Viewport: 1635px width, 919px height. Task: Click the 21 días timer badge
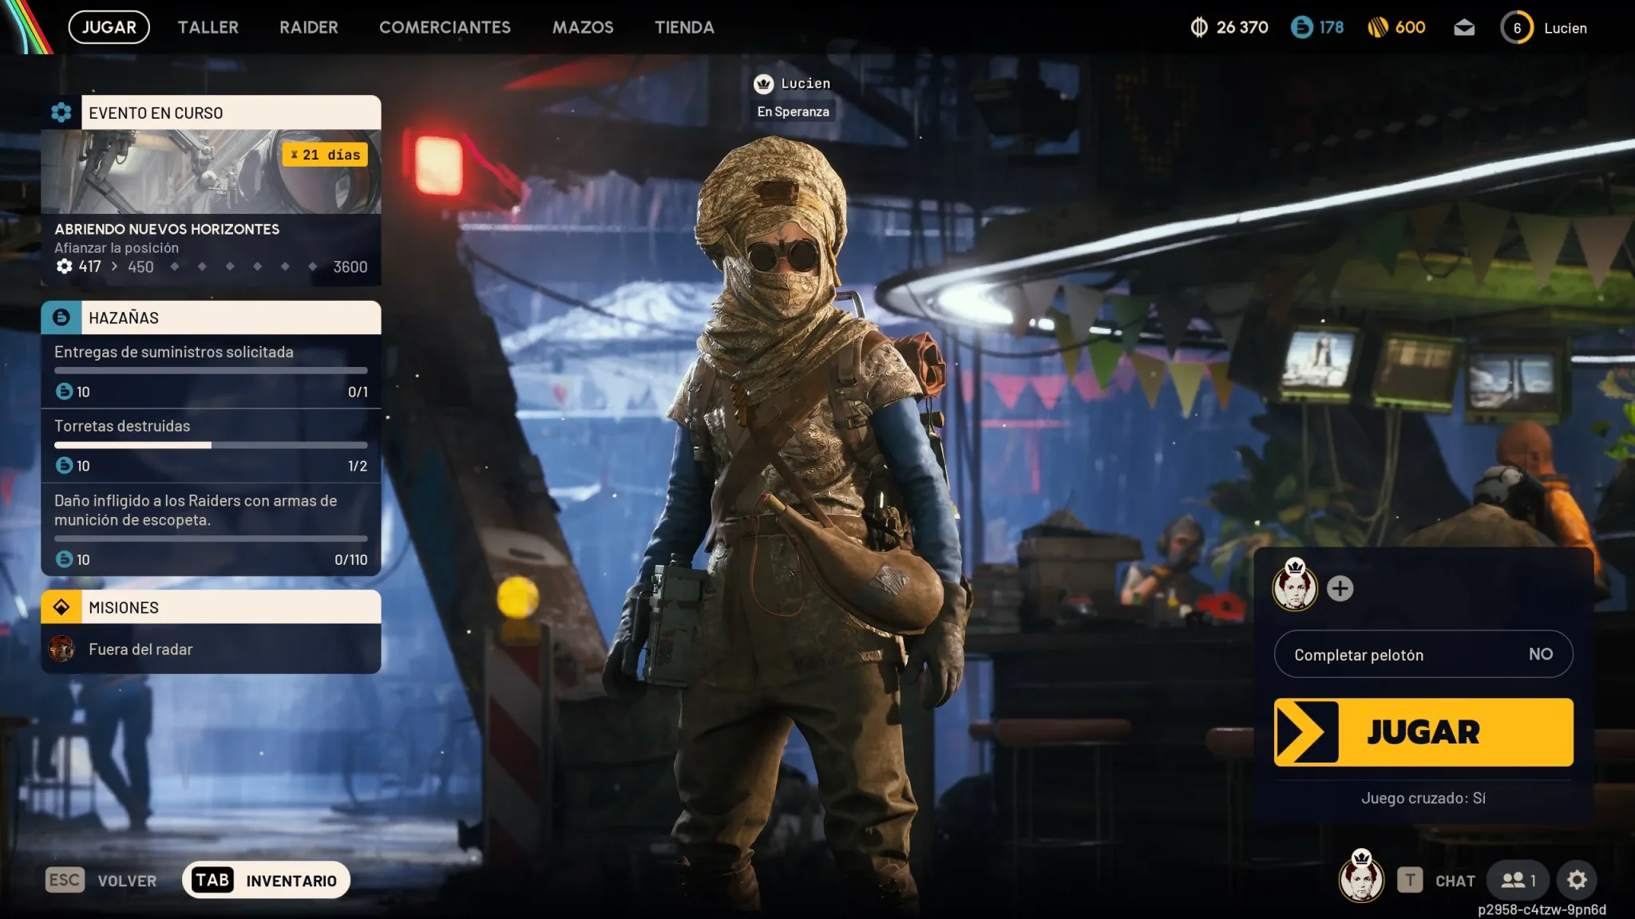pyautogui.click(x=325, y=155)
